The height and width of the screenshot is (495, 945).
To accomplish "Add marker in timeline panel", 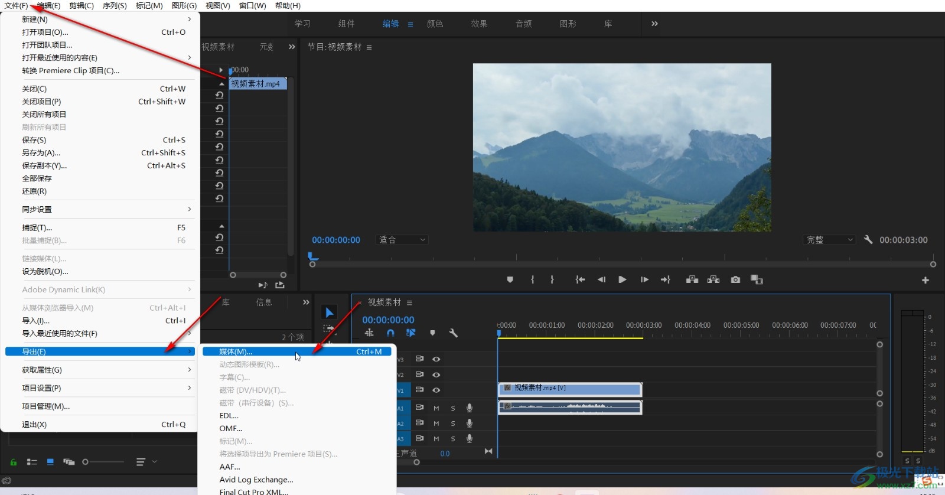I will [432, 333].
